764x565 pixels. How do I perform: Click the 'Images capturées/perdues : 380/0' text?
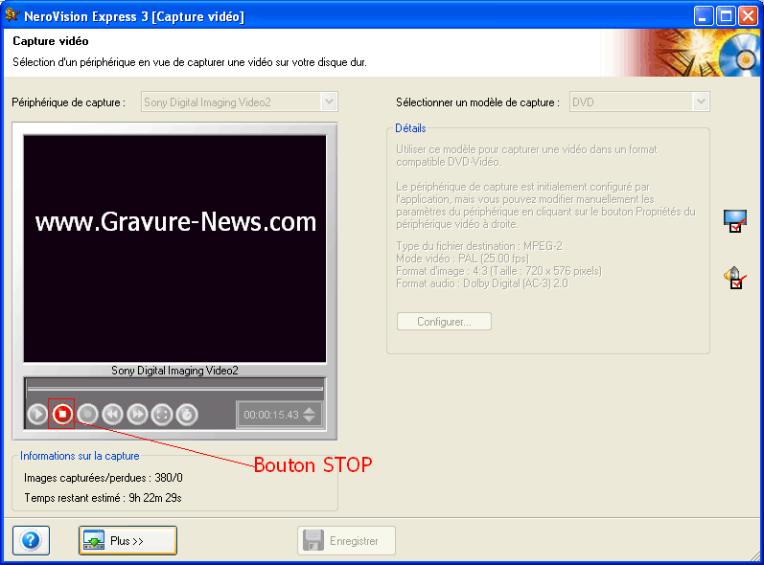[x=104, y=478]
